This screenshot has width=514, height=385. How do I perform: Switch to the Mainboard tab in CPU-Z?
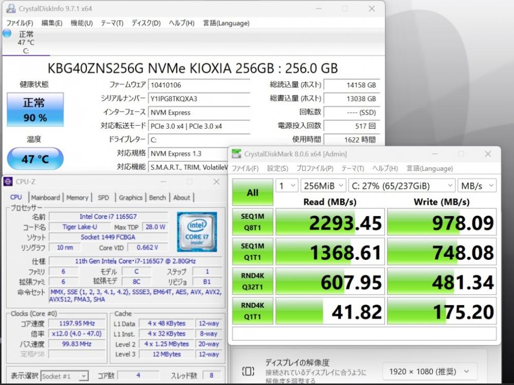(x=46, y=198)
